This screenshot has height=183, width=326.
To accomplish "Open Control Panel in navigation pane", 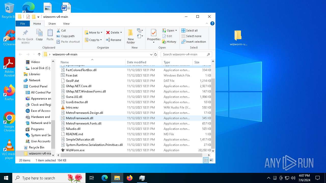I will 35,86.
